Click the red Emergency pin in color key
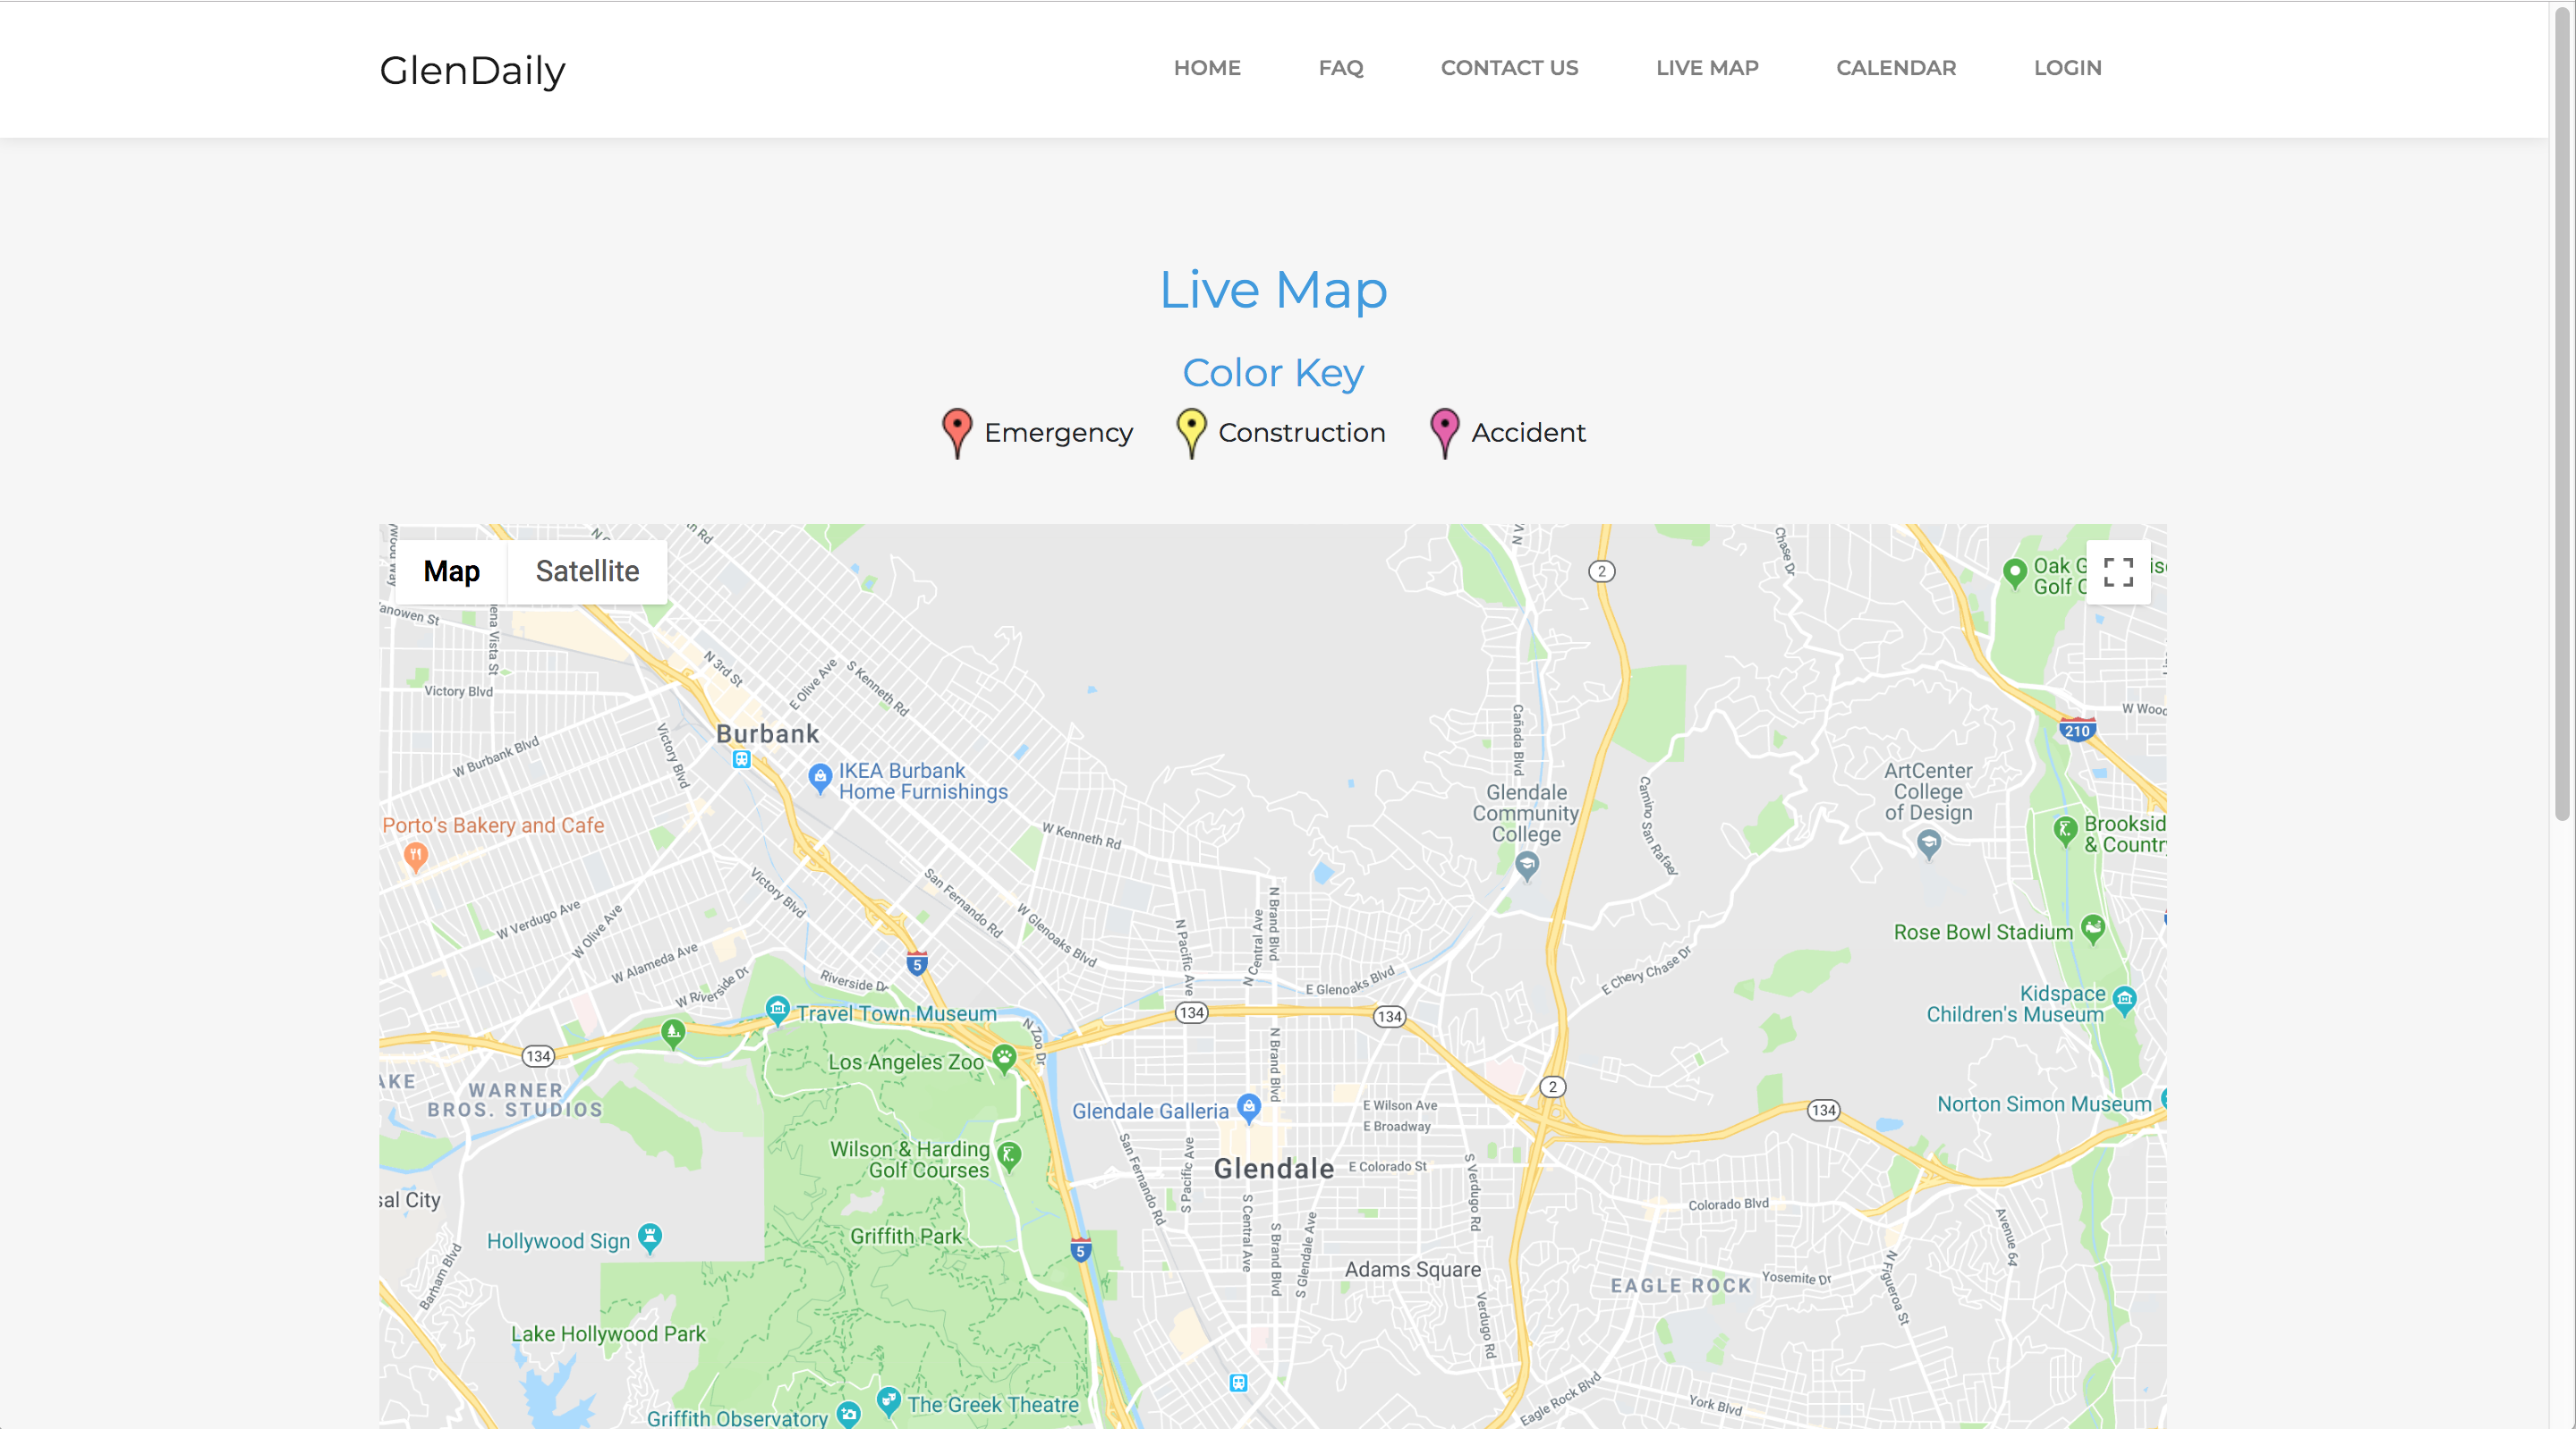Image resolution: width=2576 pixels, height=1429 pixels. click(x=957, y=433)
